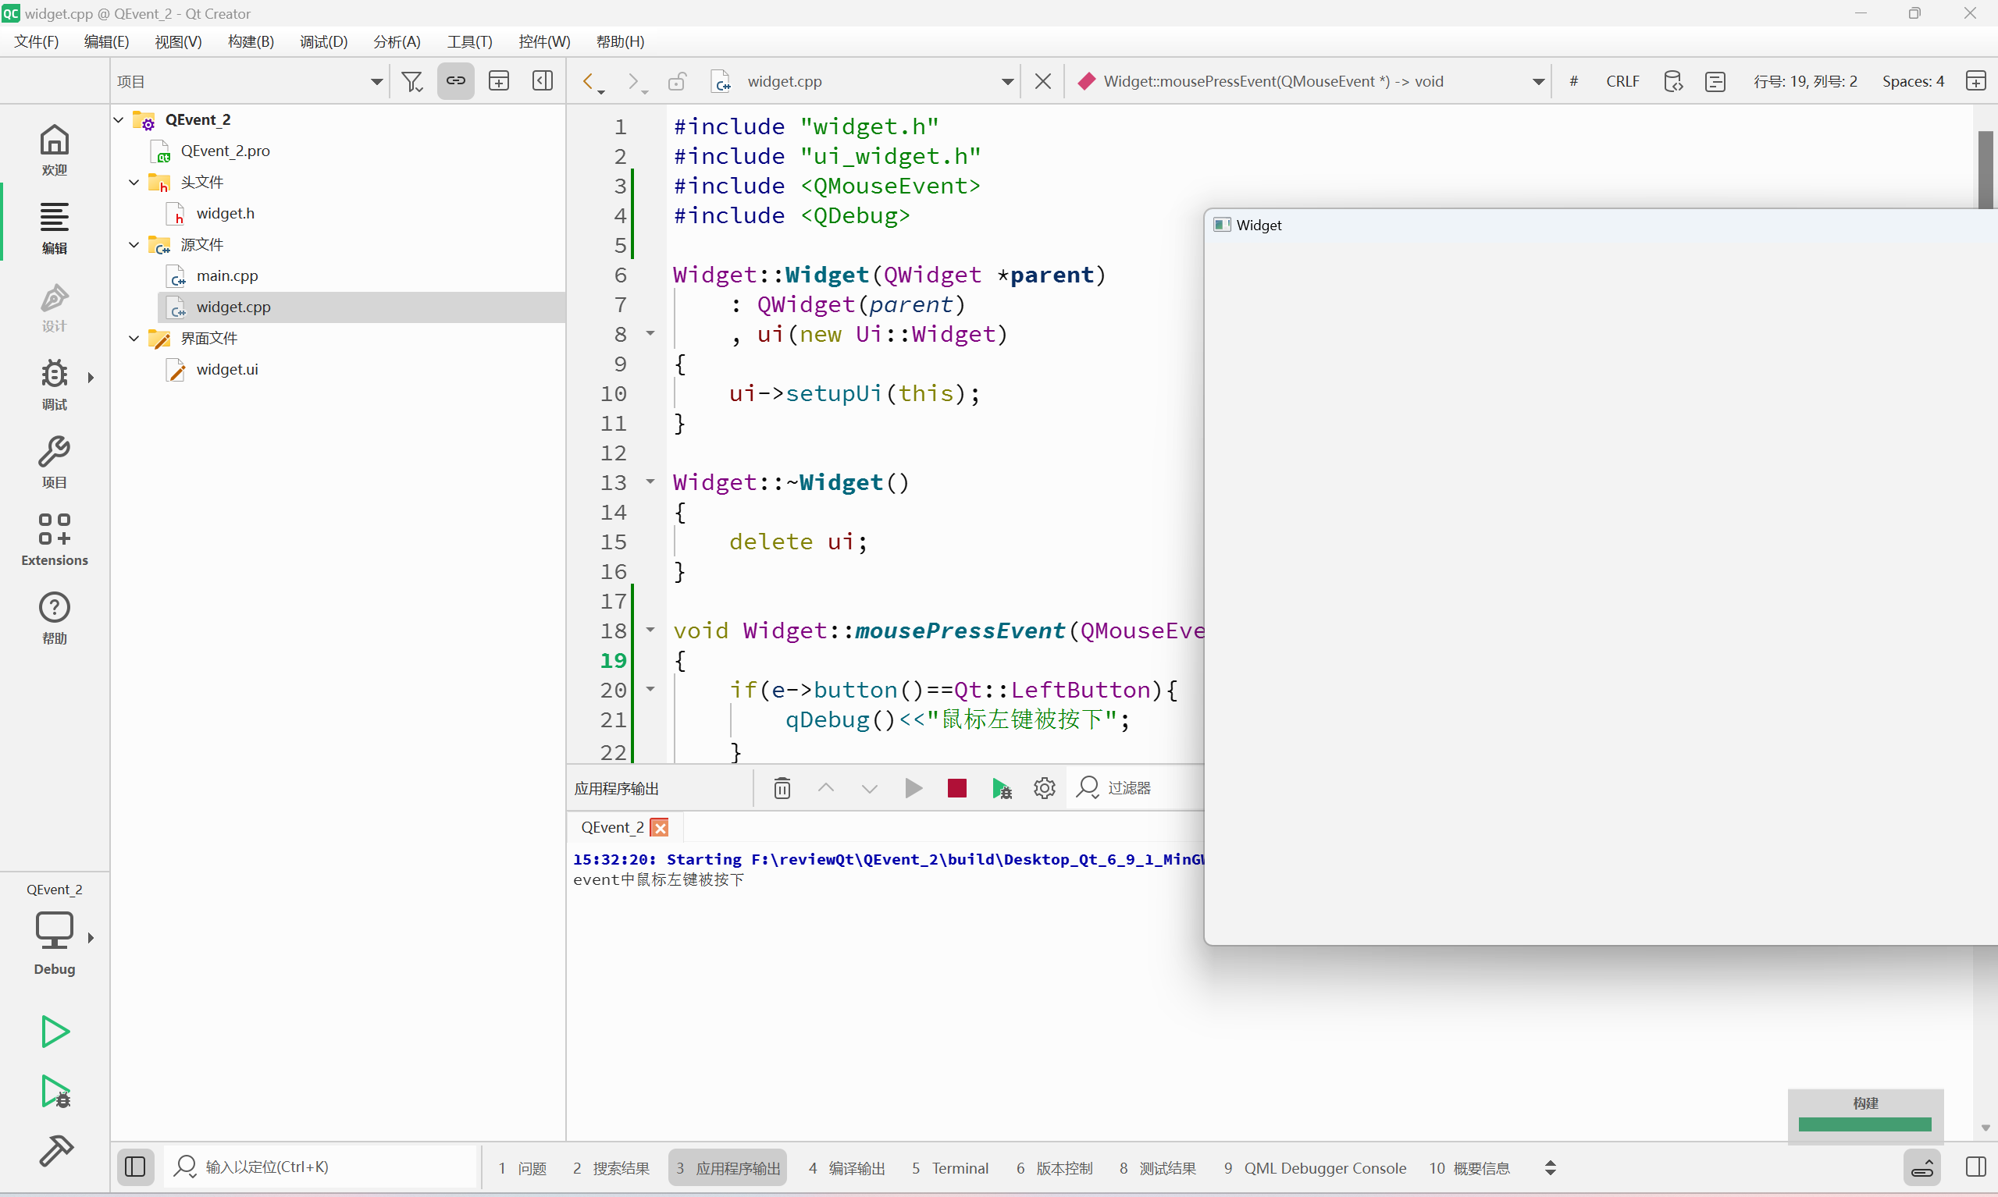The height and width of the screenshot is (1197, 1998).
Task: Start debugging with the bug-play icon
Action: [x=54, y=1092]
